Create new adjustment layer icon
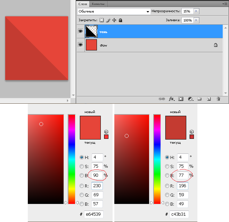This screenshot has height=222, width=229. click(190, 99)
